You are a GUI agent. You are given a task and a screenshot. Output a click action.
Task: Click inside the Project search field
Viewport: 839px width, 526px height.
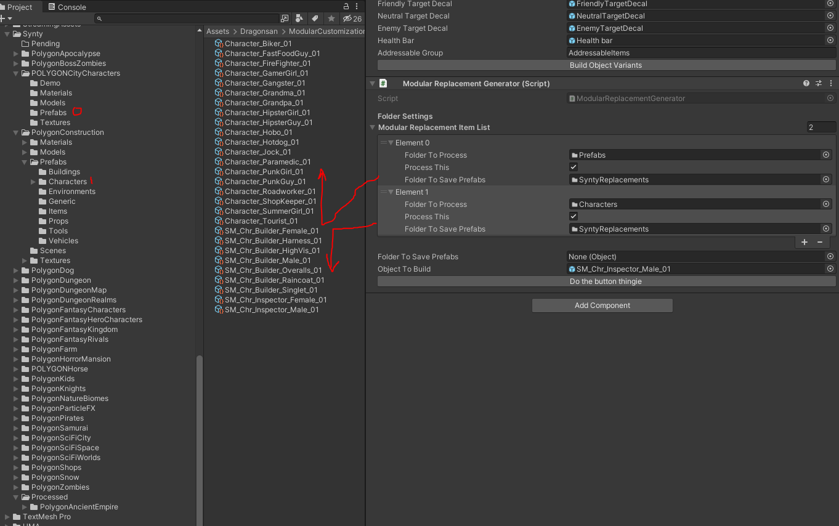[x=185, y=18]
